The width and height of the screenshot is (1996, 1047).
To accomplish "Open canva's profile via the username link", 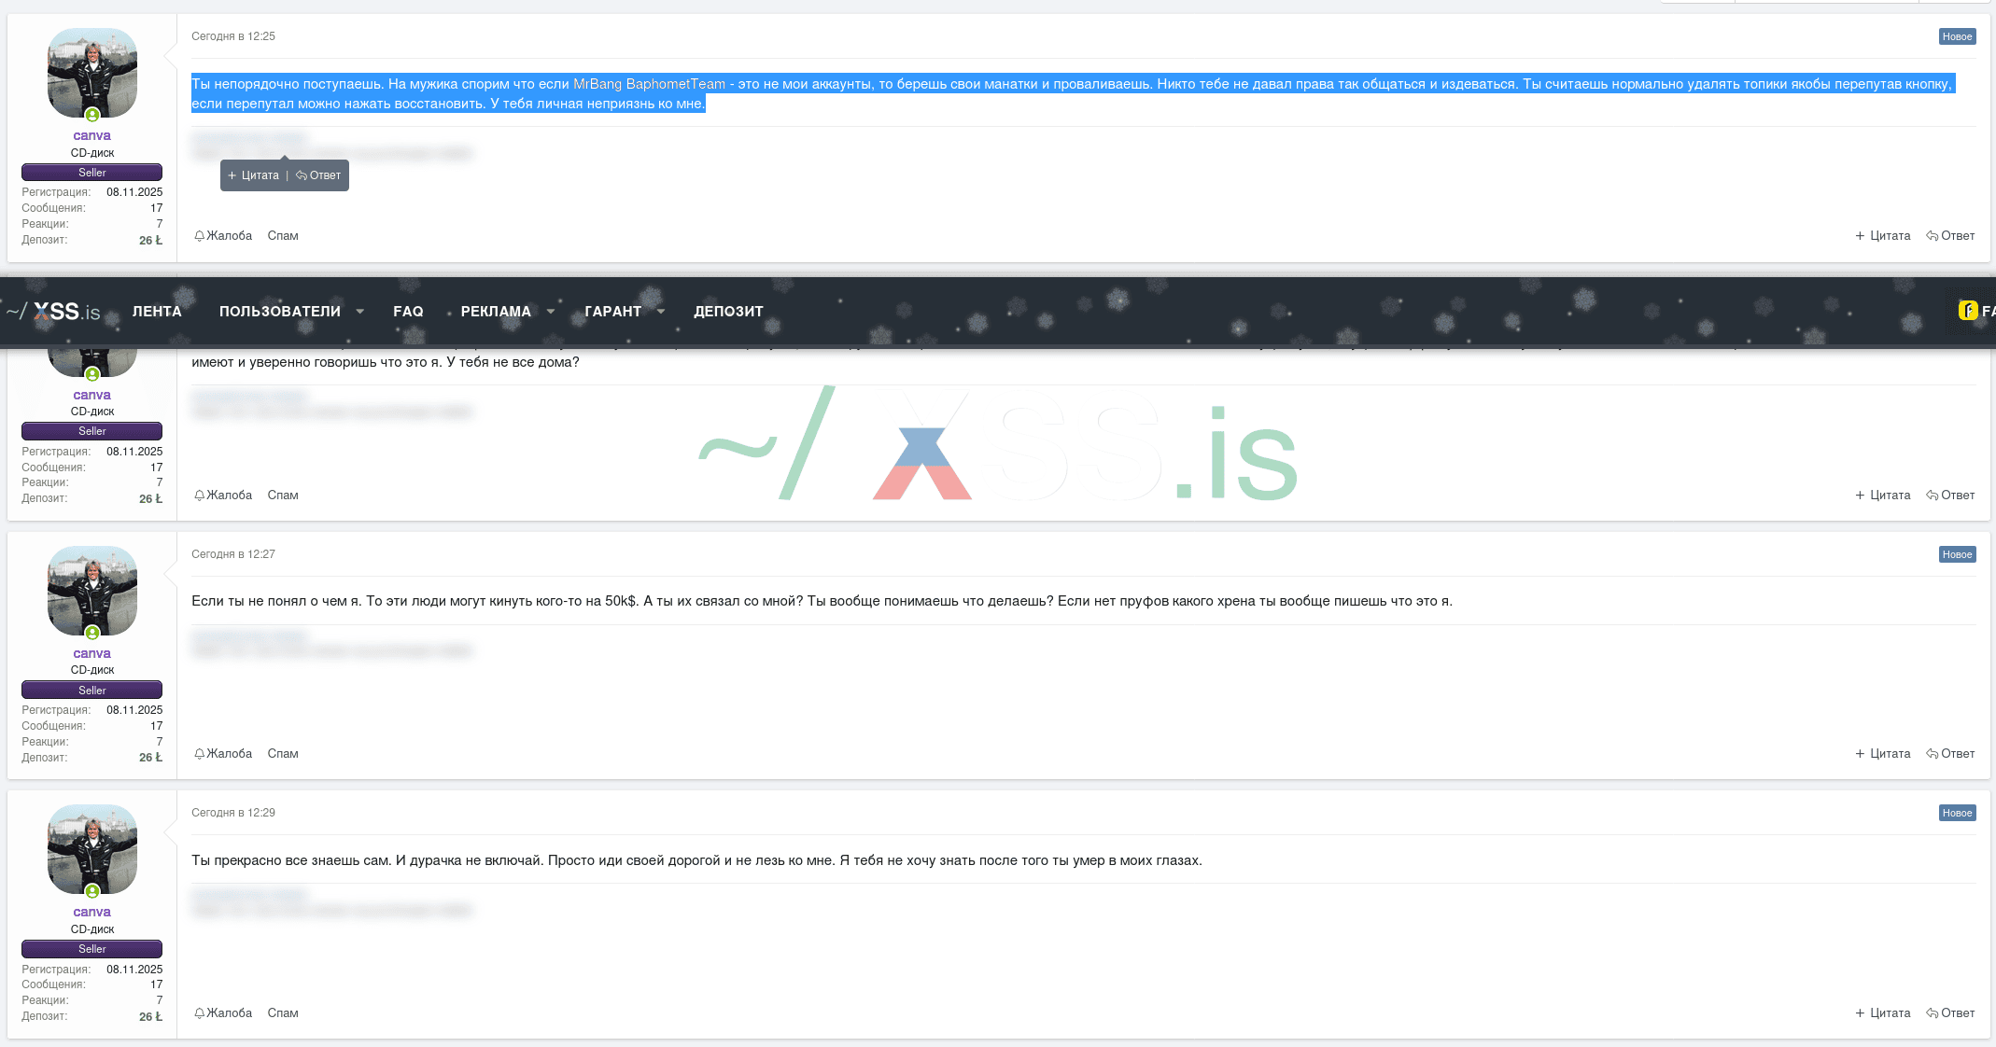I will click(x=91, y=134).
